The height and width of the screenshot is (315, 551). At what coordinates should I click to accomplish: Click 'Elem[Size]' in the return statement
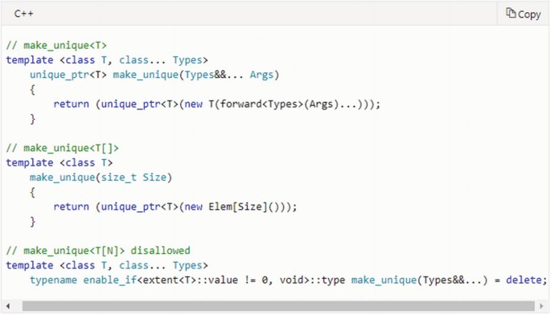tap(237, 207)
